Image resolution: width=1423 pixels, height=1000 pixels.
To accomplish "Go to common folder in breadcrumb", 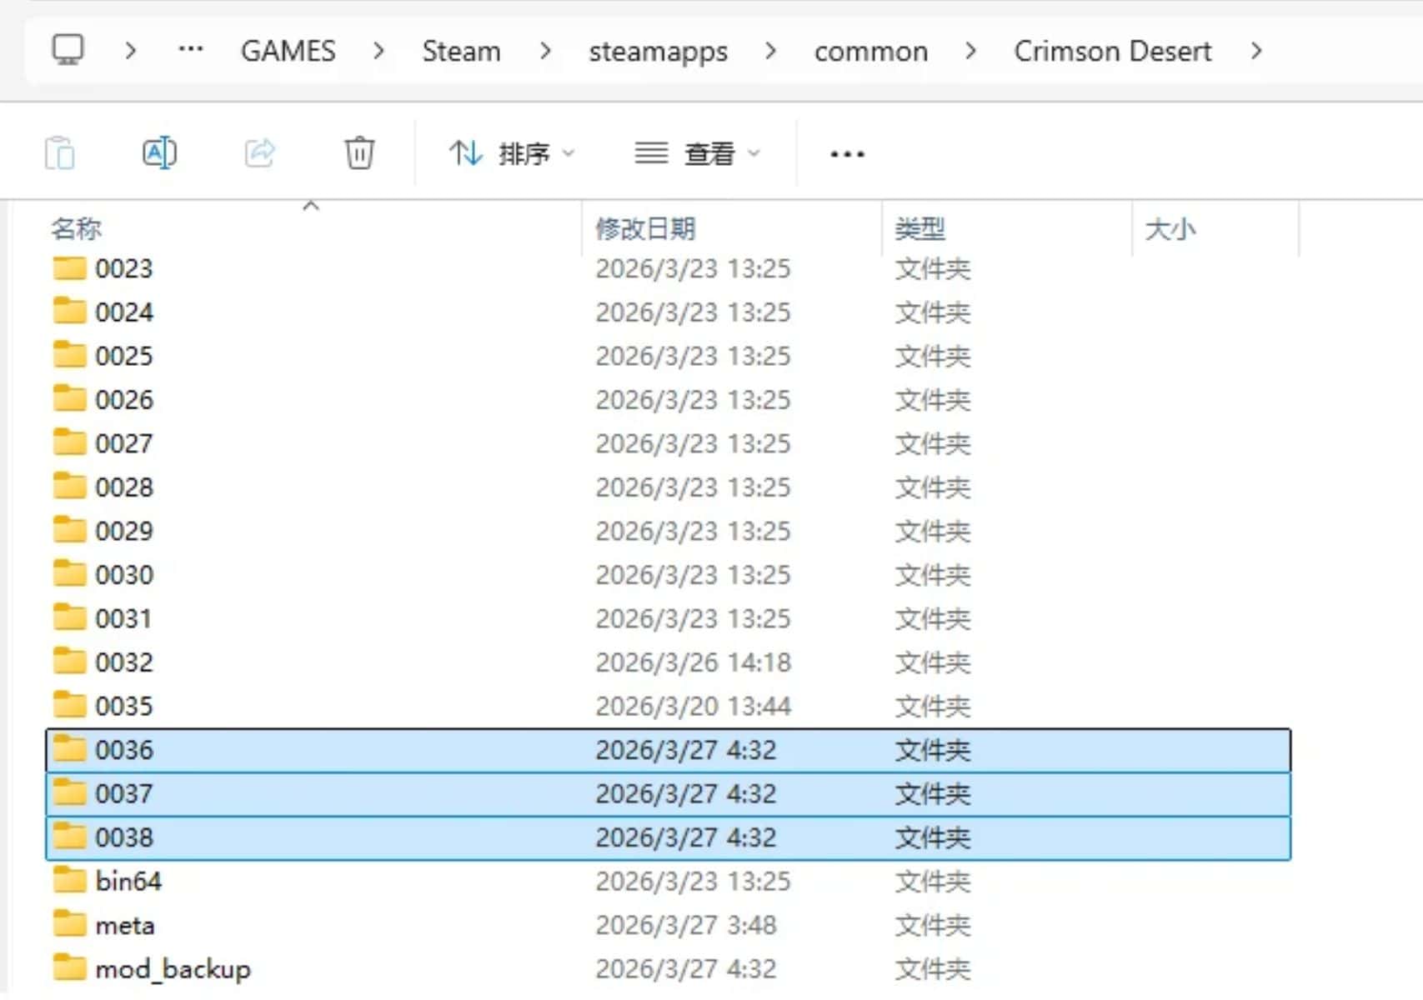I will point(870,52).
